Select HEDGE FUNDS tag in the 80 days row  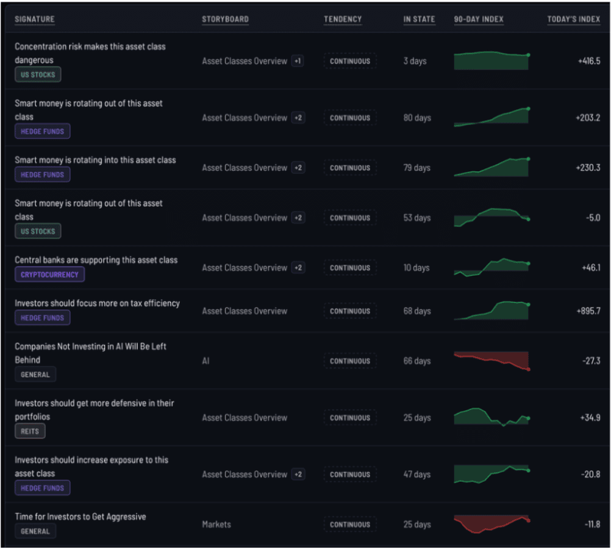43,131
